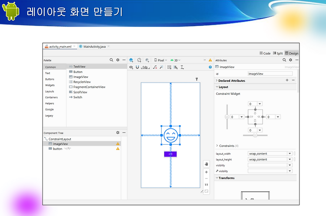Image resolution: width=326 pixels, height=216 pixels.
Task: Pick ImageView from palette list
Action: tap(79, 77)
